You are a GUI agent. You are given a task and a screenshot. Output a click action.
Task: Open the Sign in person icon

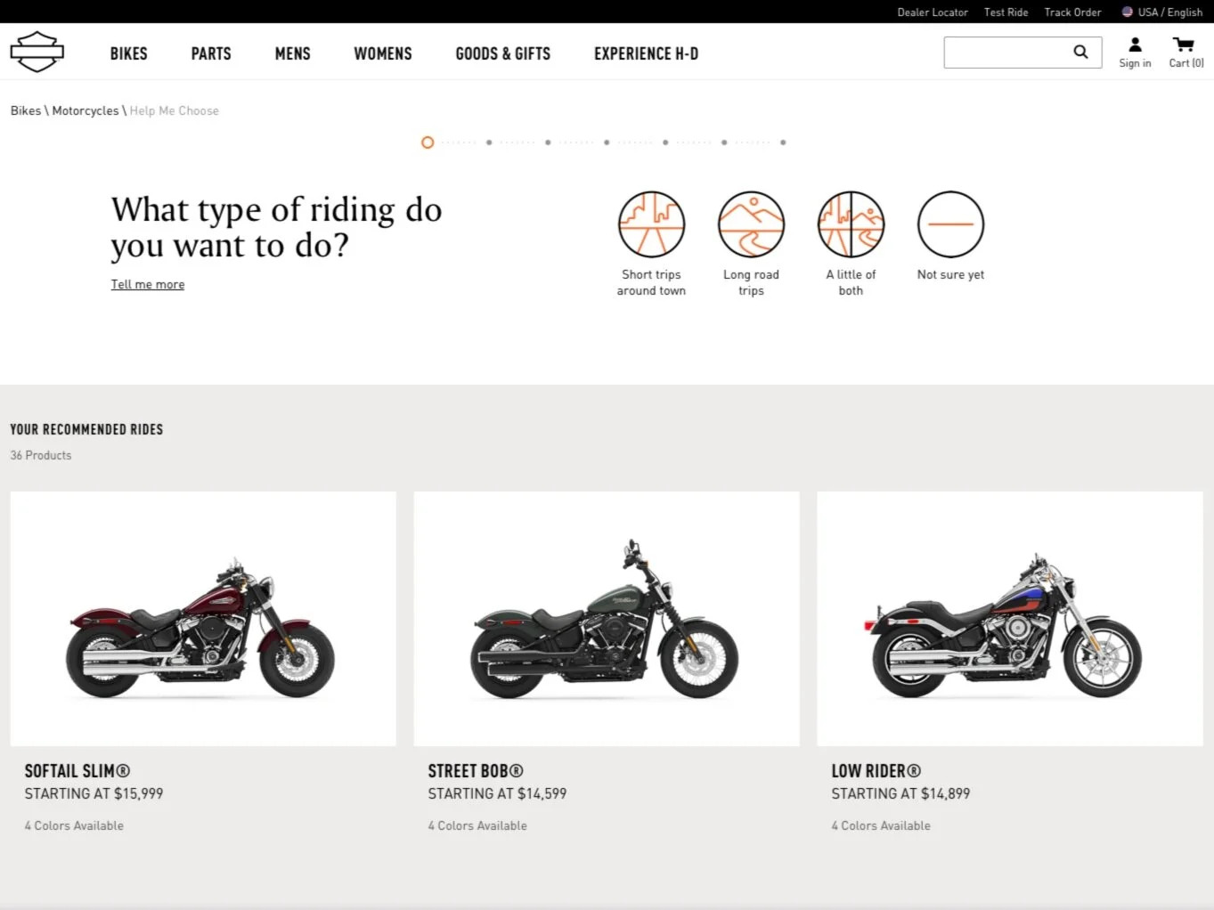click(1135, 45)
